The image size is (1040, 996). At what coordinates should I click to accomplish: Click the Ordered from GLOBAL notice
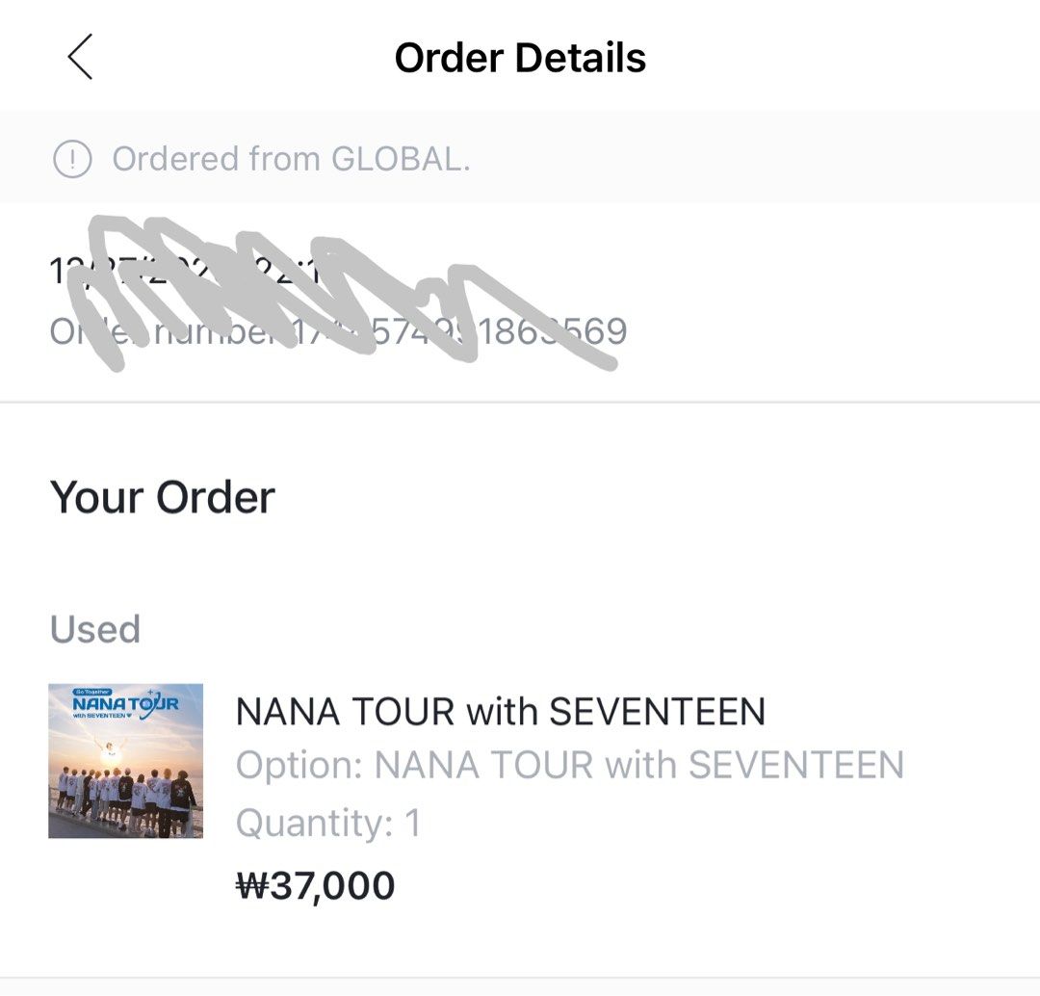point(291,157)
